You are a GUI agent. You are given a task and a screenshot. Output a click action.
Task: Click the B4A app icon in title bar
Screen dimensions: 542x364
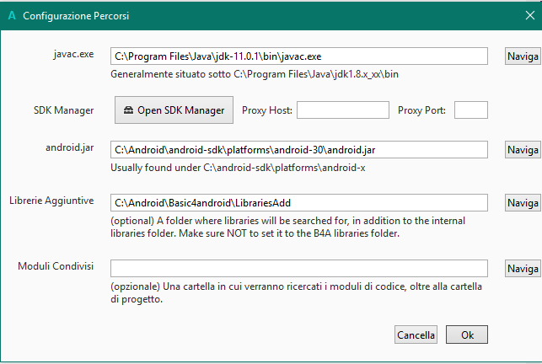click(x=12, y=16)
